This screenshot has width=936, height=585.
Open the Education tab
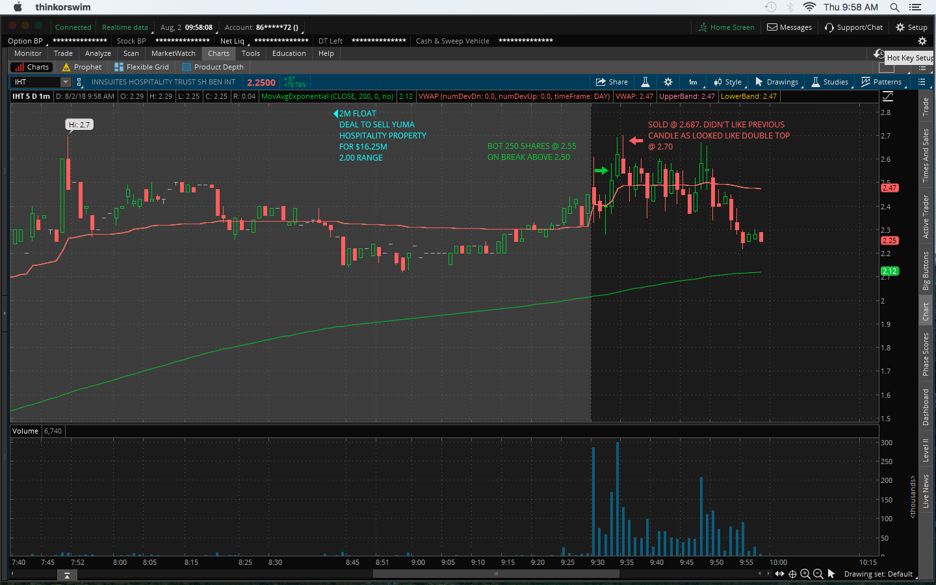[289, 53]
